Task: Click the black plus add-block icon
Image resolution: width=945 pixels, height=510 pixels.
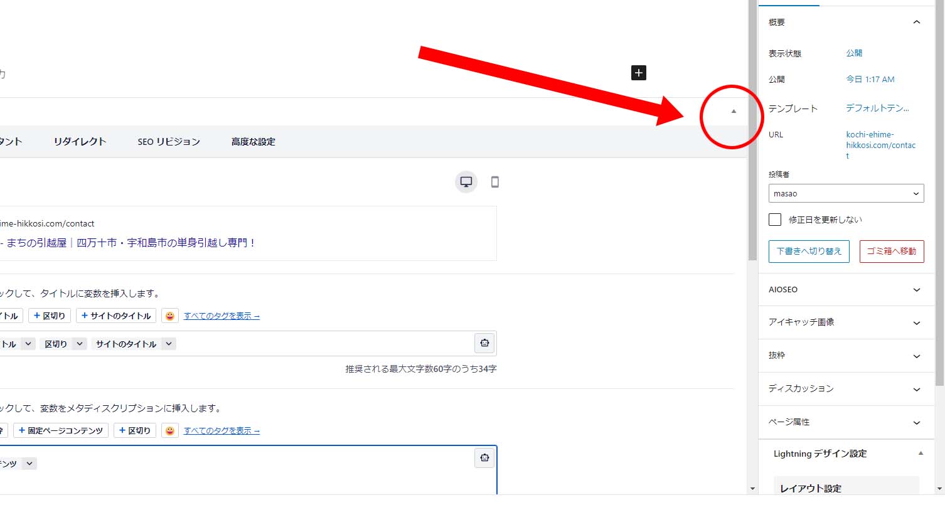Action: [638, 73]
